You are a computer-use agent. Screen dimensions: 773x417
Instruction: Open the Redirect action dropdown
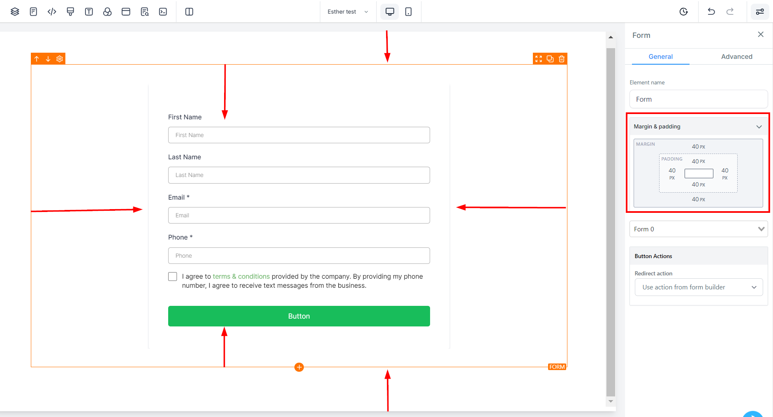(x=699, y=287)
